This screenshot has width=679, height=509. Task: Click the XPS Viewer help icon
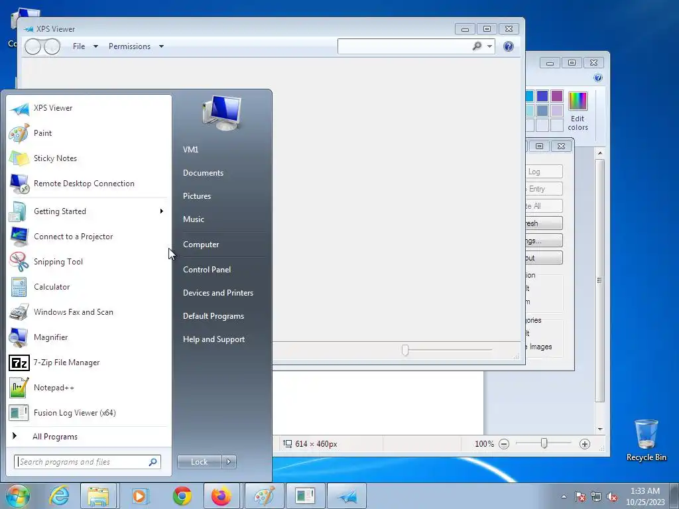point(509,46)
